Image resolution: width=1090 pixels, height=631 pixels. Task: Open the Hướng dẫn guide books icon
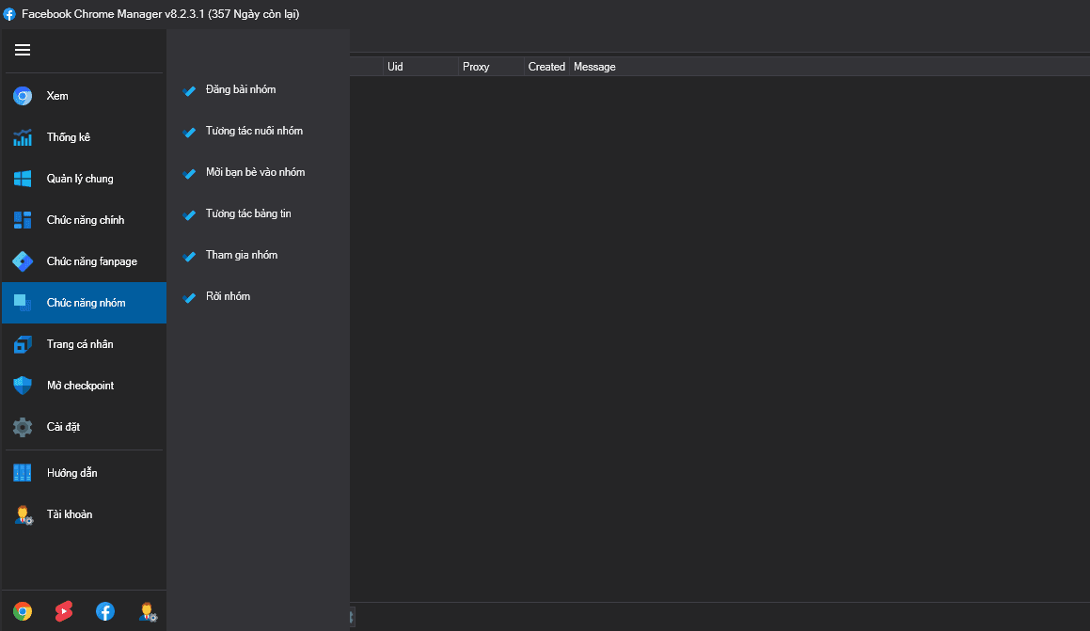tap(23, 473)
